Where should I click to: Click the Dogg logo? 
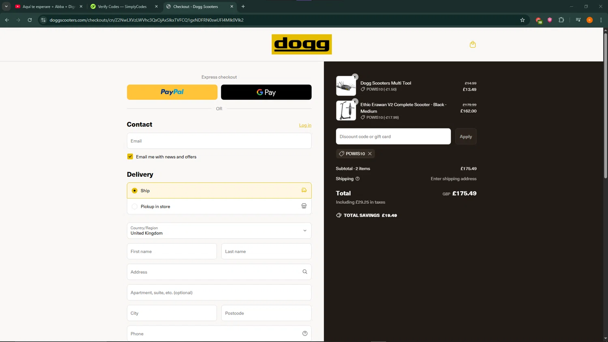tap(302, 44)
